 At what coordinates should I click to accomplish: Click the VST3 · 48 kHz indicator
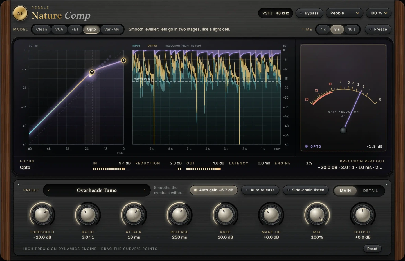276,13
